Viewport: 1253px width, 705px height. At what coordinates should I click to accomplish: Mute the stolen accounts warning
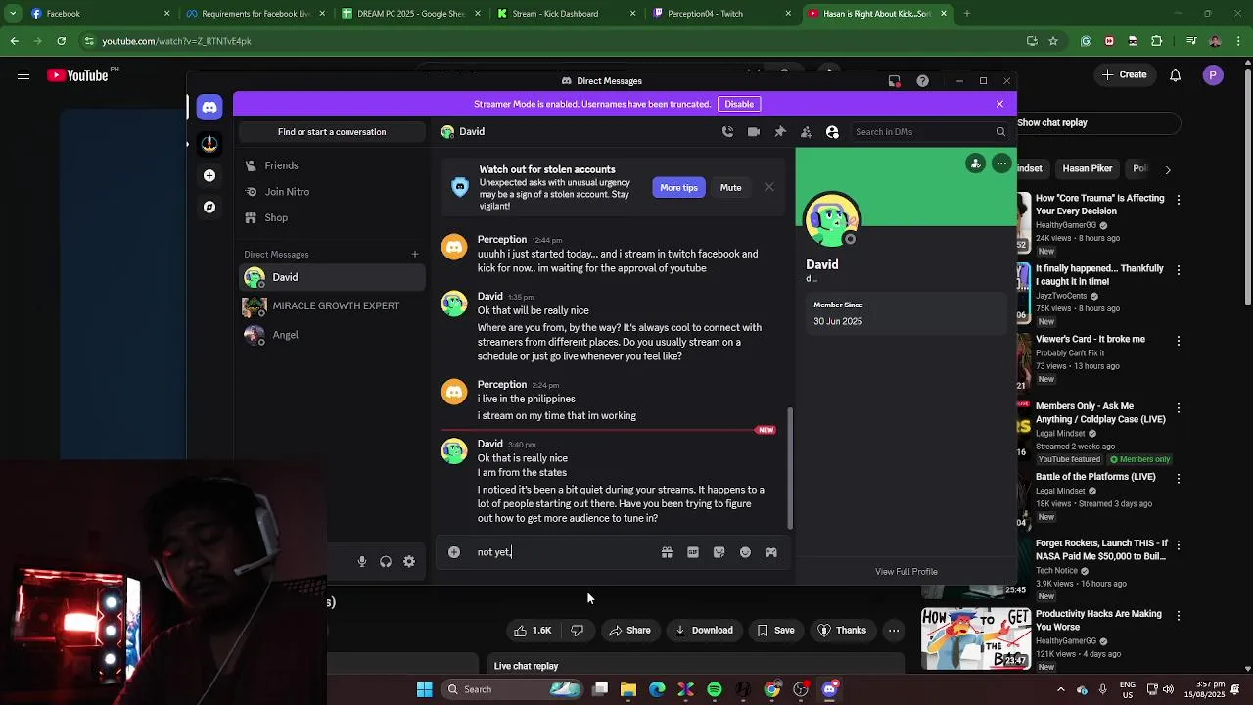(731, 187)
